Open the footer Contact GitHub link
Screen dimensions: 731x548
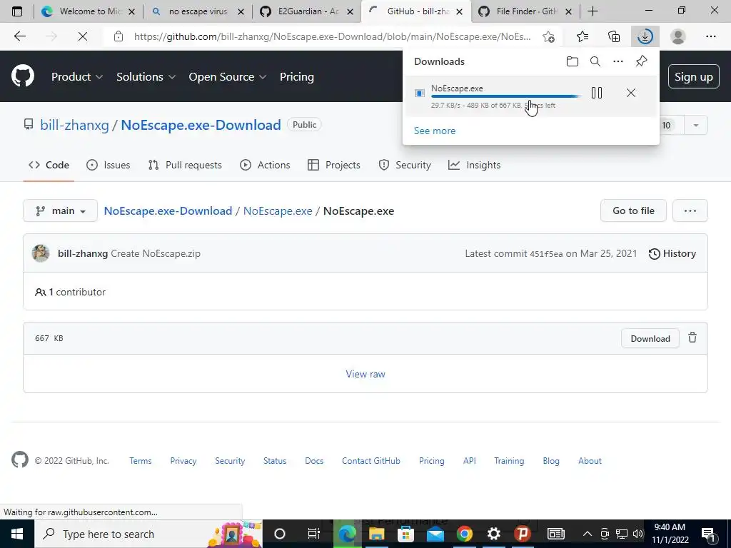pos(371,461)
